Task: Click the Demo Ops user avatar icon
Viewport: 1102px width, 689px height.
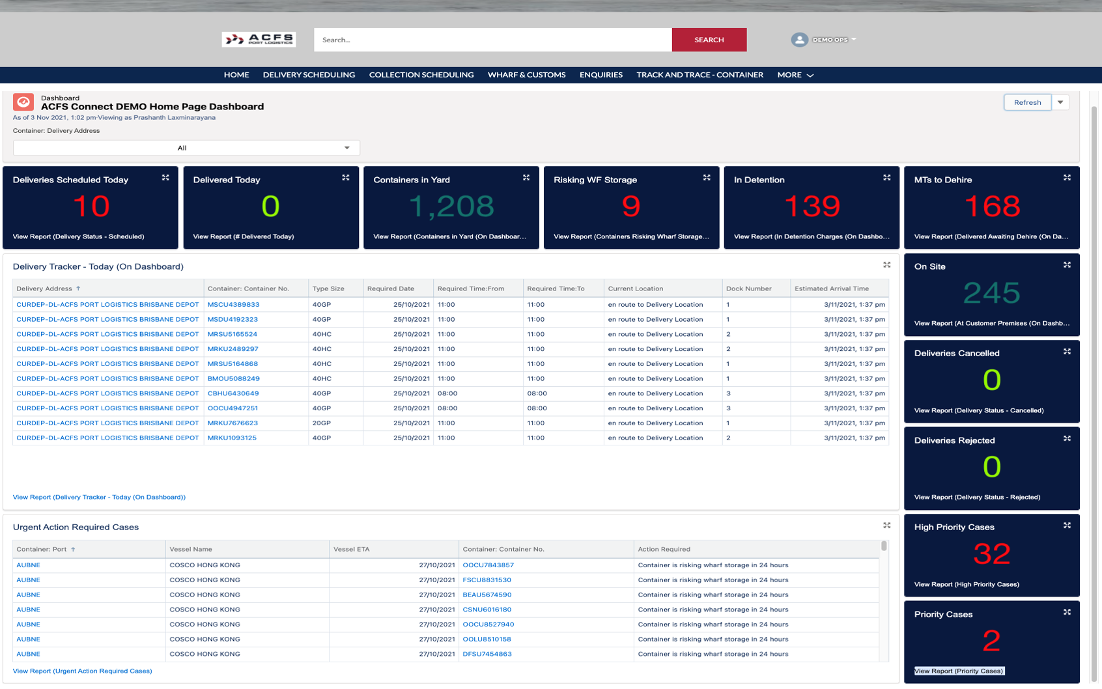Action: 799,40
